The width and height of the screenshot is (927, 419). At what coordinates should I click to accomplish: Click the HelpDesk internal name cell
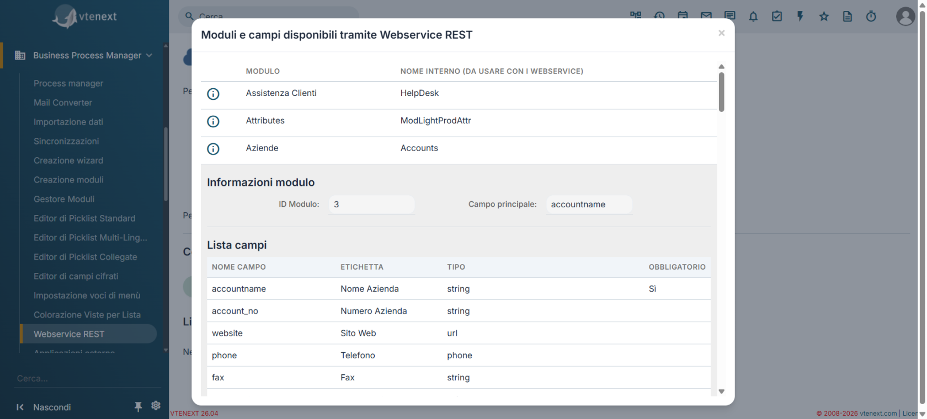[x=419, y=93]
